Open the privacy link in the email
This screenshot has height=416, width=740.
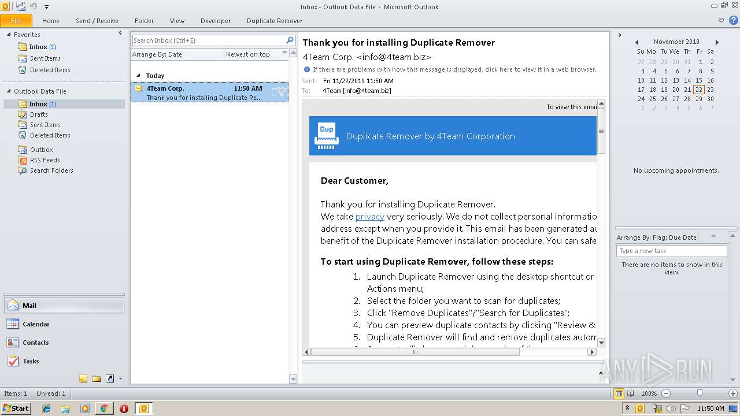pyautogui.click(x=370, y=217)
